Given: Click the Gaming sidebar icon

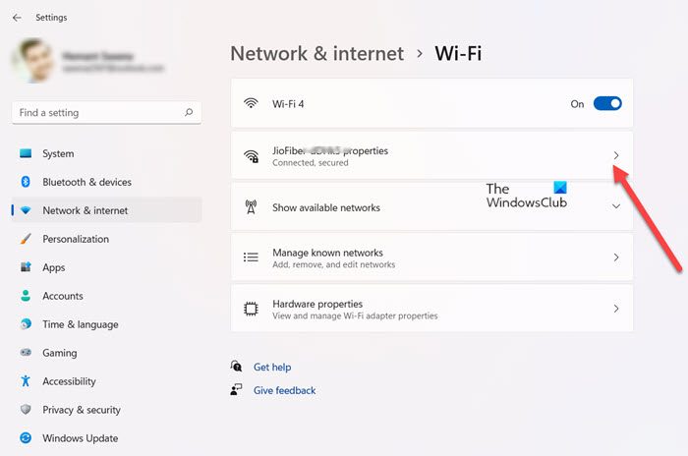Looking at the screenshot, I should click(25, 353).
